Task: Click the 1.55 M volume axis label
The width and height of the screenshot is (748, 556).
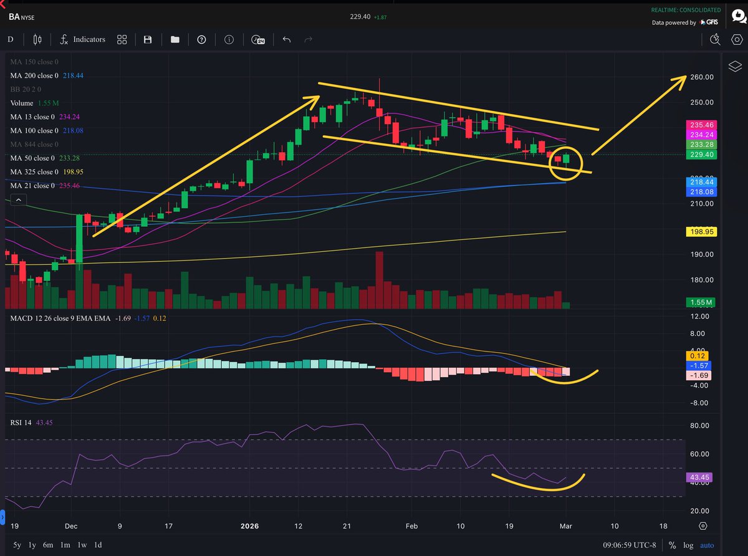Action: [701, 302]
